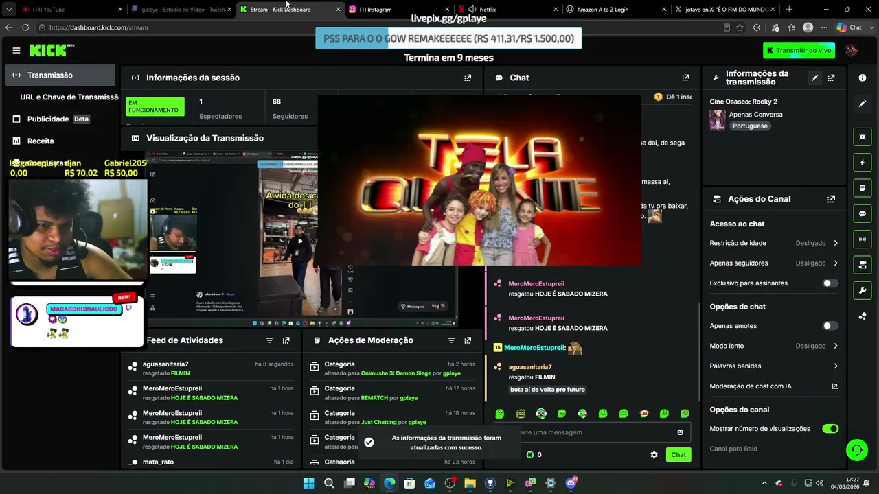Toggle the Apenas emotes switch
This screenshot has height=494, width=879.
tap(830, 326)
